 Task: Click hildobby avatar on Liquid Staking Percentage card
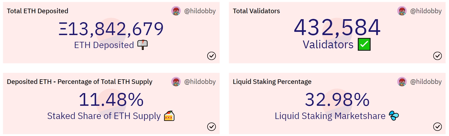(x=402, y=82)
